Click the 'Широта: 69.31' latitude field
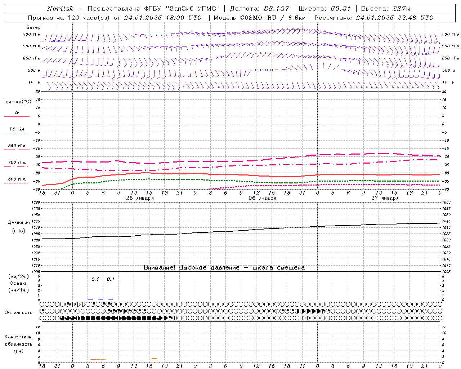Image resolution: width=461 pixels, height=369 pixels. pos(325,9)
